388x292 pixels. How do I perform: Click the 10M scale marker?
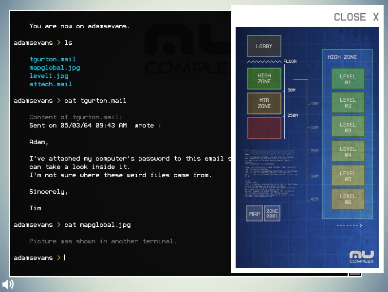tap(314, 104)
